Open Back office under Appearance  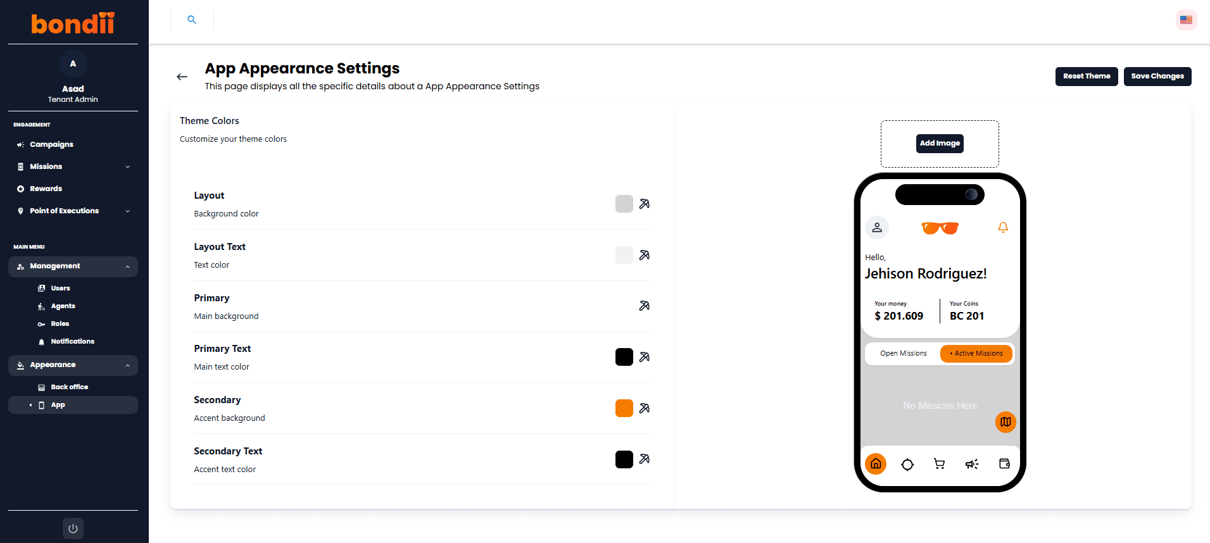tap(69, 387)
